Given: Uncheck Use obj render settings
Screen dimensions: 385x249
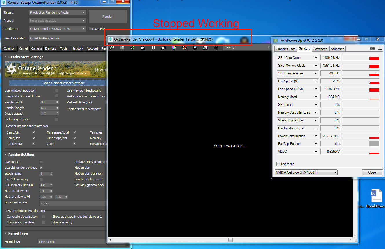Looking at the screenshot, I should coord(41,168).
